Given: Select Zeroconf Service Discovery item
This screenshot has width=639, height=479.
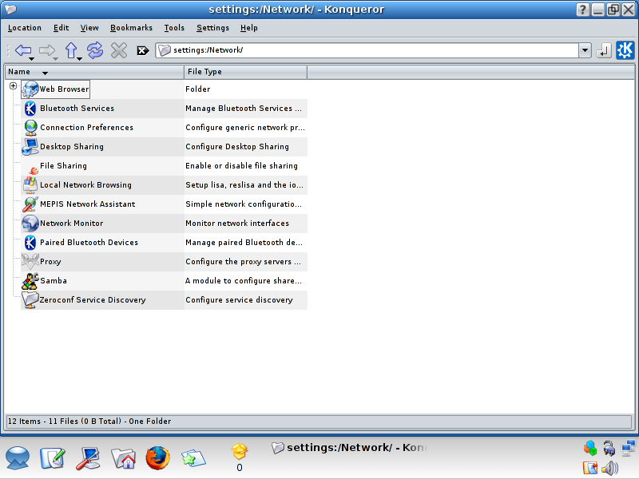Looking at the screenshot, I should coord(93,300).
